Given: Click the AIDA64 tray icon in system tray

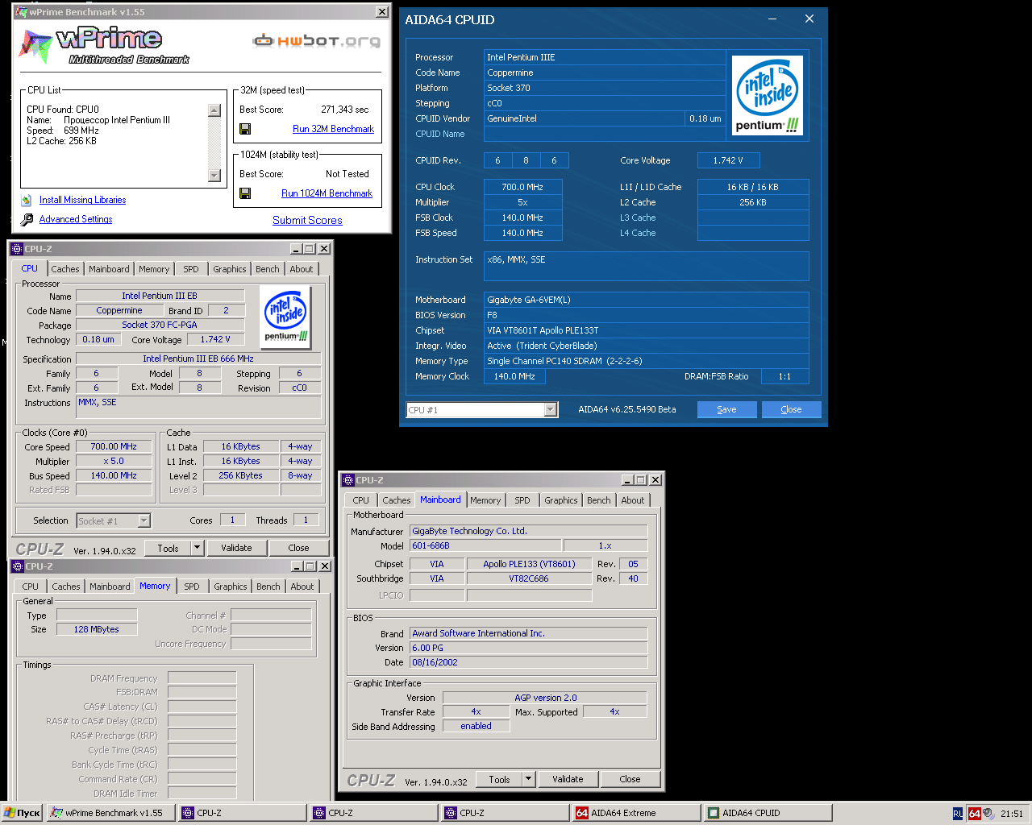Looking at the screenshot, I should coord(974,814).
